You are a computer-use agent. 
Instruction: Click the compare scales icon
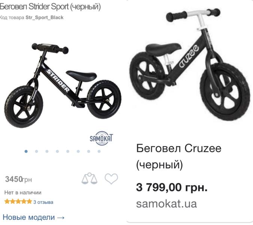pyautogui.click(x=89, y=179)
